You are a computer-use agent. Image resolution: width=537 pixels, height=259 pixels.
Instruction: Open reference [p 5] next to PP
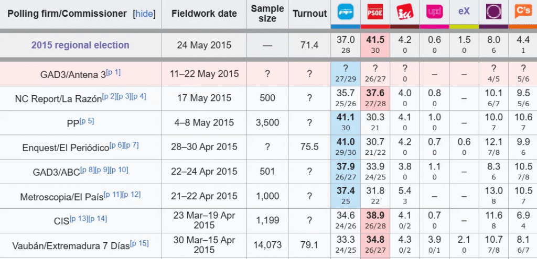tap(87, 120)
